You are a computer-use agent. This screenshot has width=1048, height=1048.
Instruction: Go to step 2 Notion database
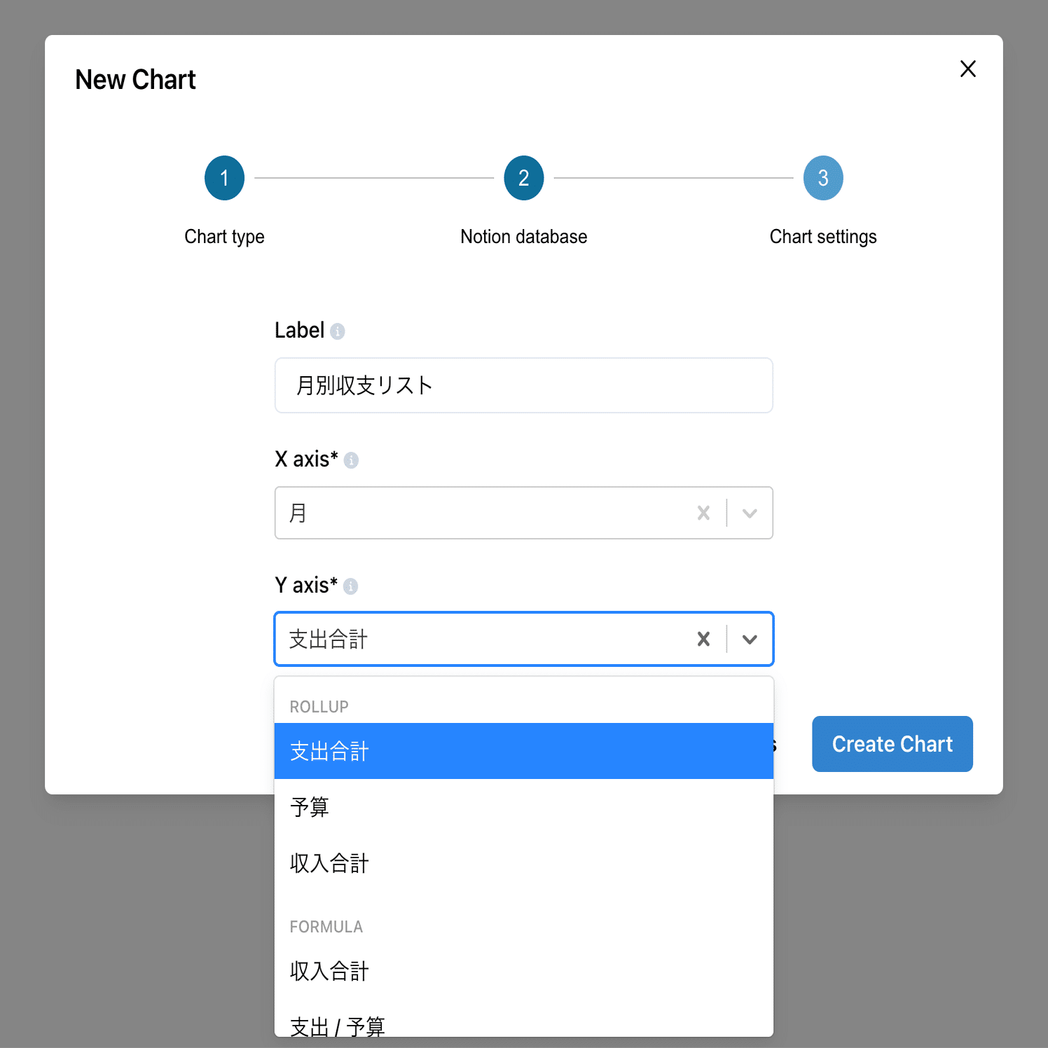click(x=524, y=178)
